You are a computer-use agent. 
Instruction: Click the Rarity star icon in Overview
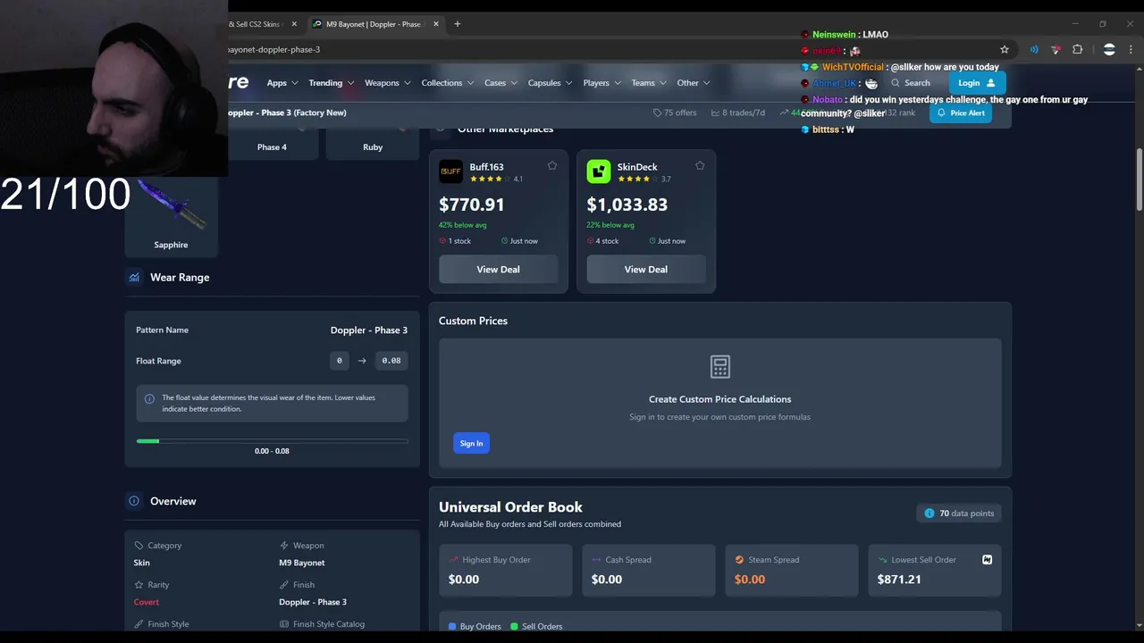tap(139, 585)
